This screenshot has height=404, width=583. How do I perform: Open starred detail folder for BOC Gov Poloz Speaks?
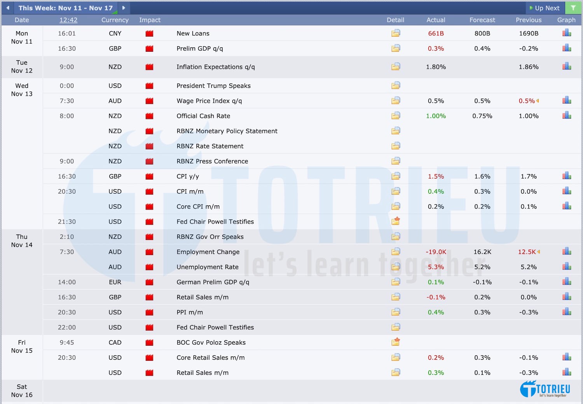(x=396, y=342)
